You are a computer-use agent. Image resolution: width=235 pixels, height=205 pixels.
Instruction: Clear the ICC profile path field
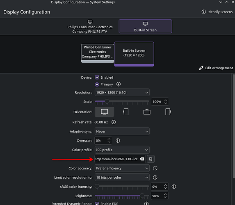(142, 159)
